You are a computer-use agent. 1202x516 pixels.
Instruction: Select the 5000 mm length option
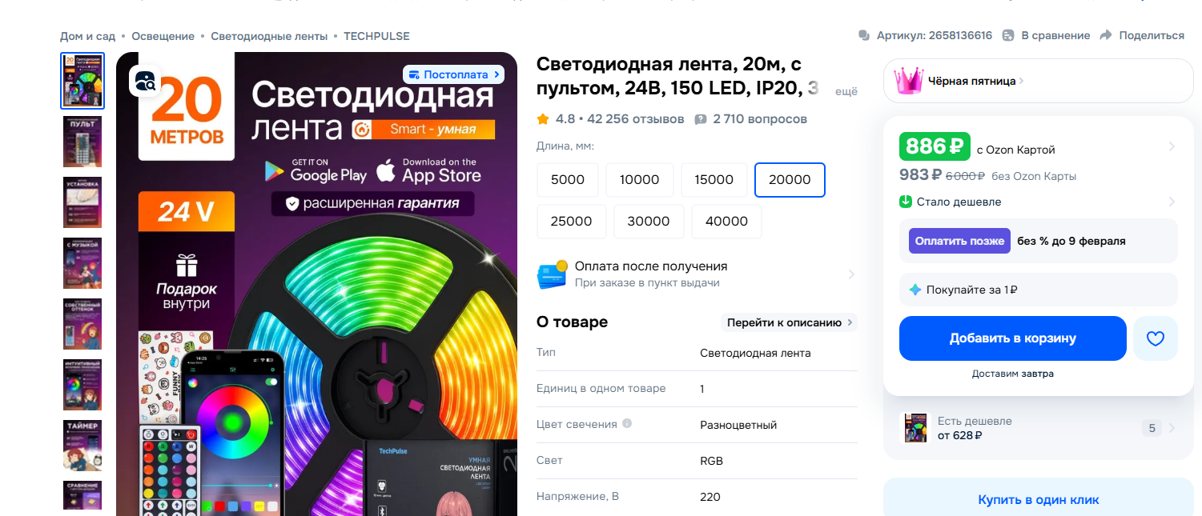[x=568, y=180]
